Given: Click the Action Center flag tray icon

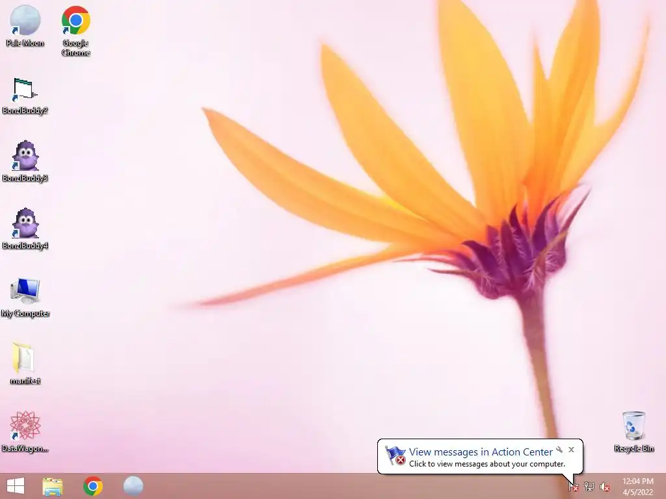Looking at the screenshot, I should [x=574, y=486].
